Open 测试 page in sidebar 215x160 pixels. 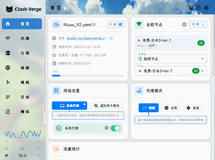(22, 112)
